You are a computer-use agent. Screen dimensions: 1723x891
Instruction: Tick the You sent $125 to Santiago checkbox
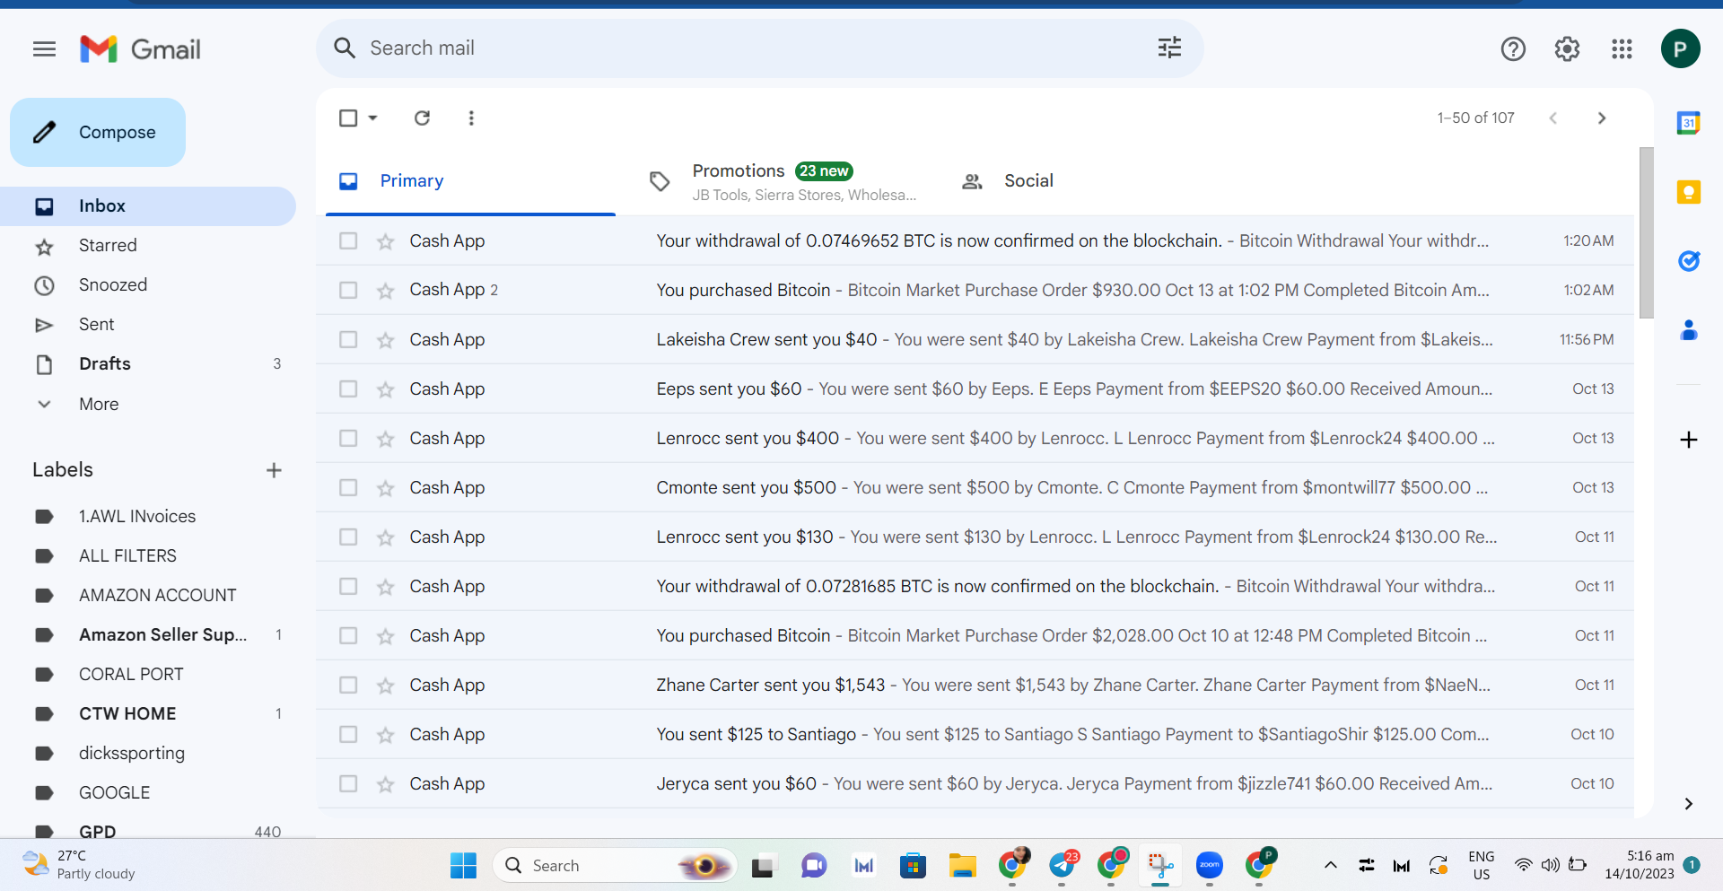348,734
